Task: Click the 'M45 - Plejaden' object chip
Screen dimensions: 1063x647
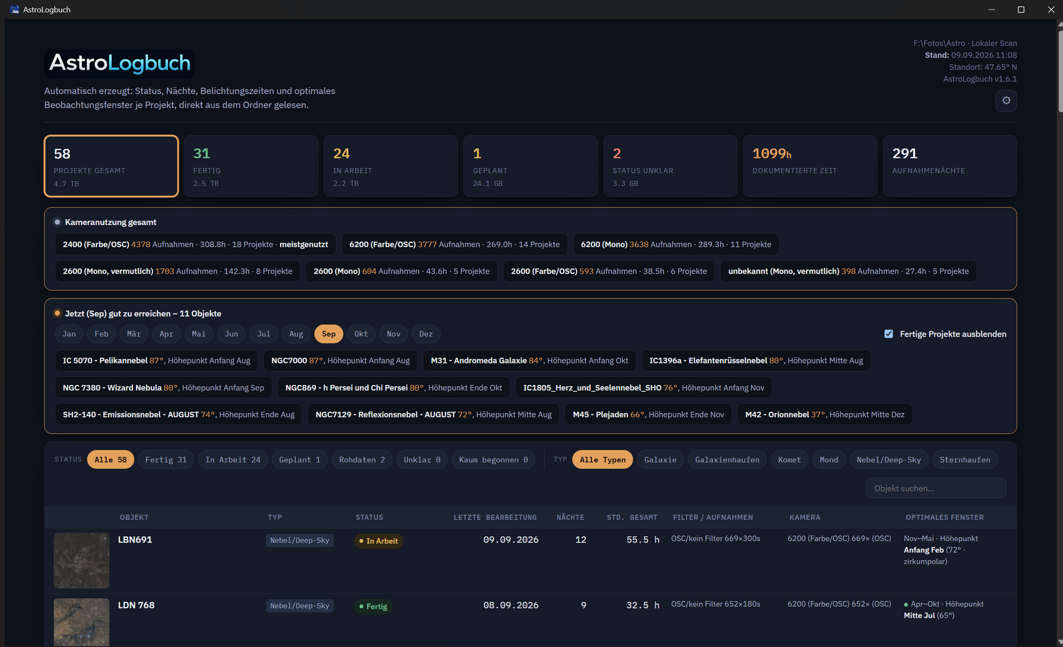Action: click(x=648, y=415)
